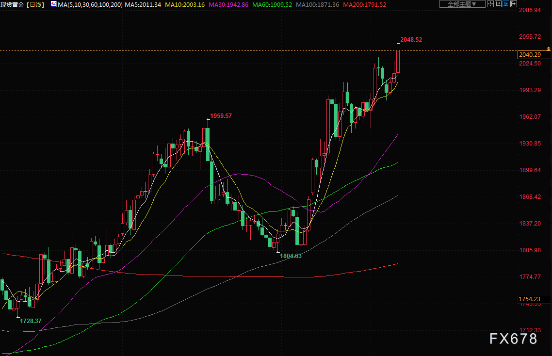
Task: Click the 2048.52 high price marker
Action: click(411, 40)
